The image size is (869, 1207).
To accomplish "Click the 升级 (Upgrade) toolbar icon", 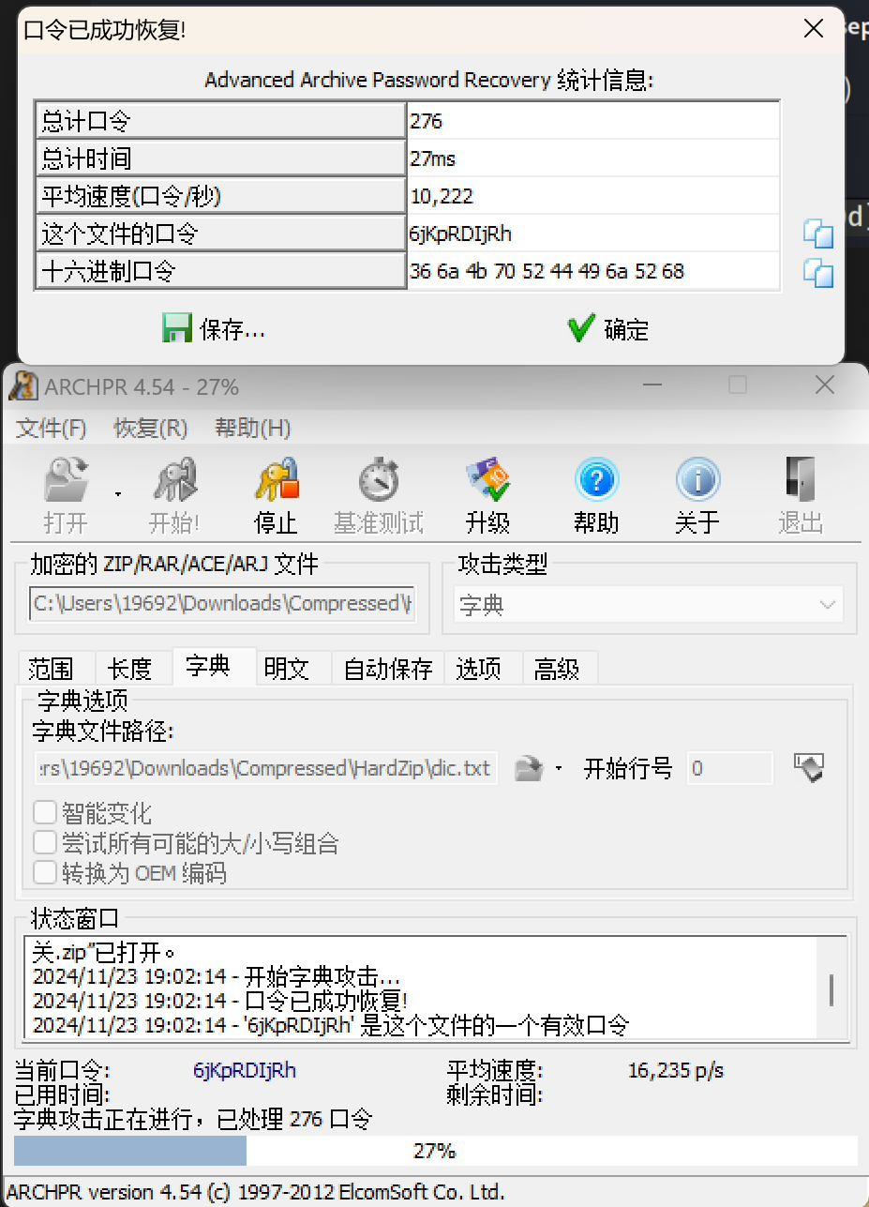I will tap(488, 480).
